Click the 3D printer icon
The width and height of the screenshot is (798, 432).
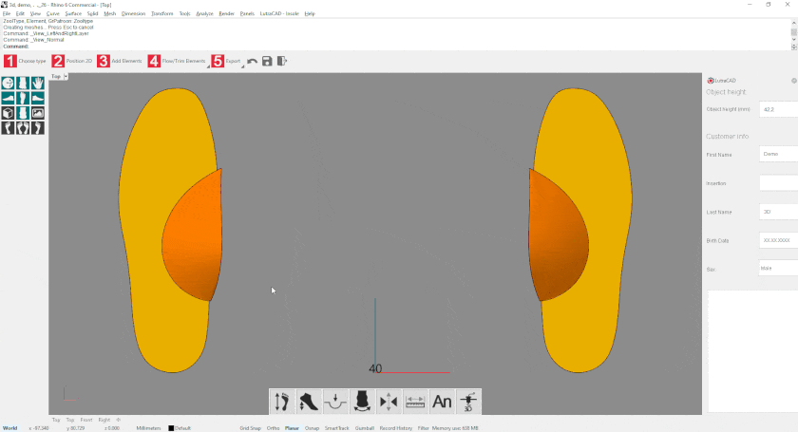coord(468,402)
